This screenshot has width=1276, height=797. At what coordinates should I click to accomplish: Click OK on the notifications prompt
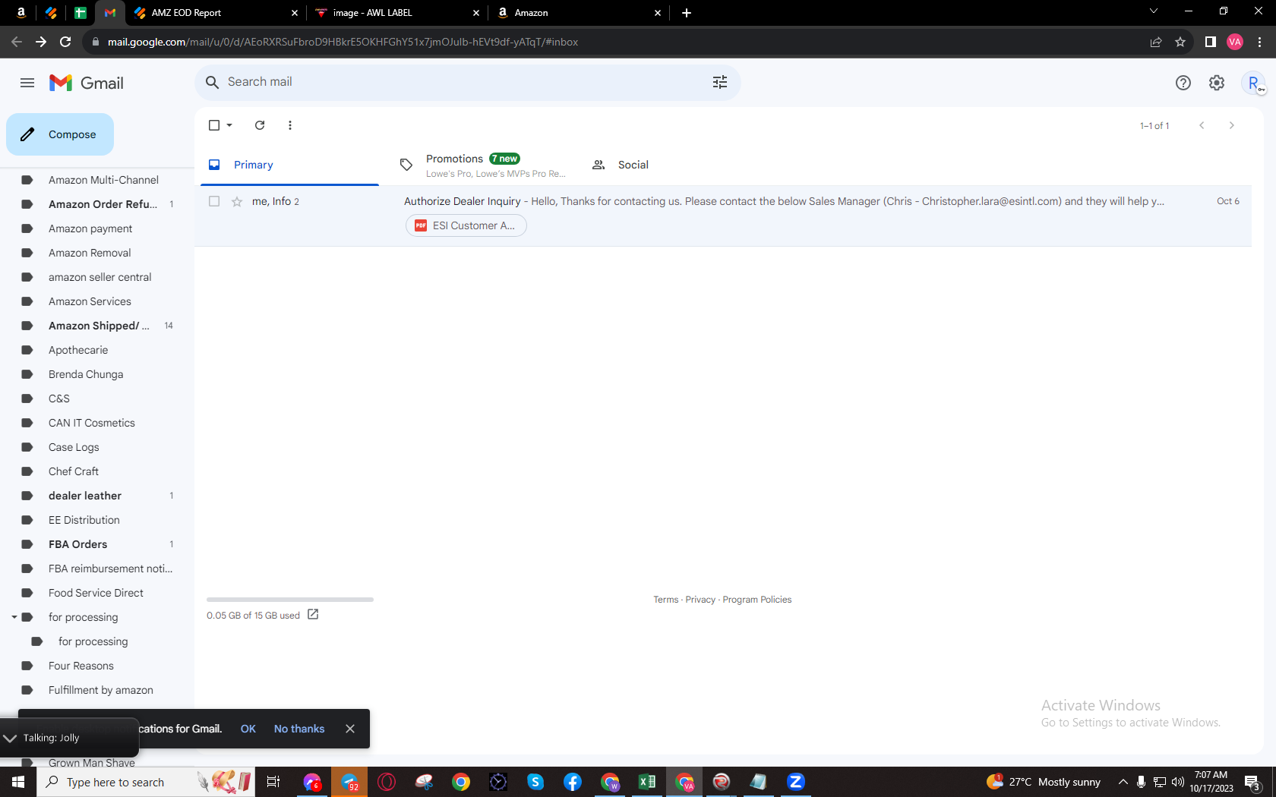pos(248,729)
